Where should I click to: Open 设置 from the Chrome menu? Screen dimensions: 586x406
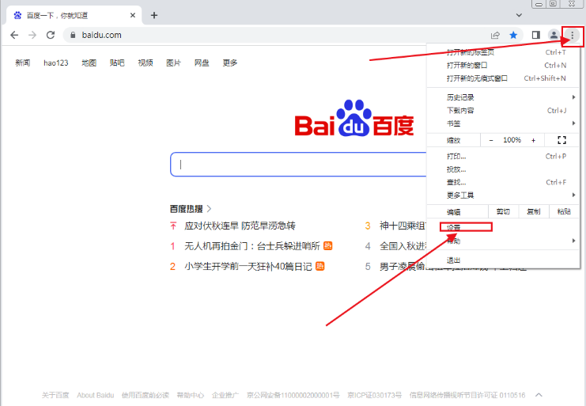click(504, 227)
